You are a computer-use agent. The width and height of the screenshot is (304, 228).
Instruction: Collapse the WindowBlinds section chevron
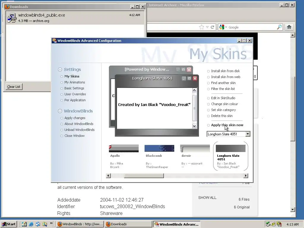point(60,111)
